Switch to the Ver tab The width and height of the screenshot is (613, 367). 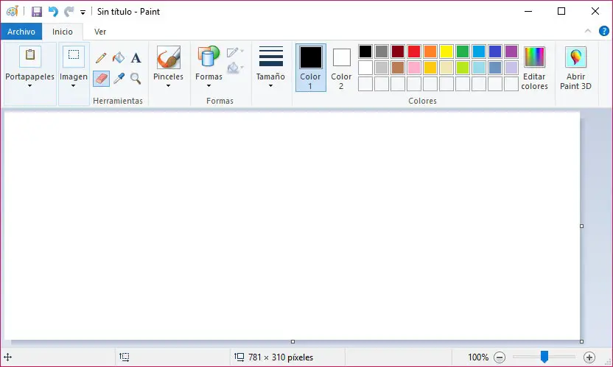[x=100, y=31]
